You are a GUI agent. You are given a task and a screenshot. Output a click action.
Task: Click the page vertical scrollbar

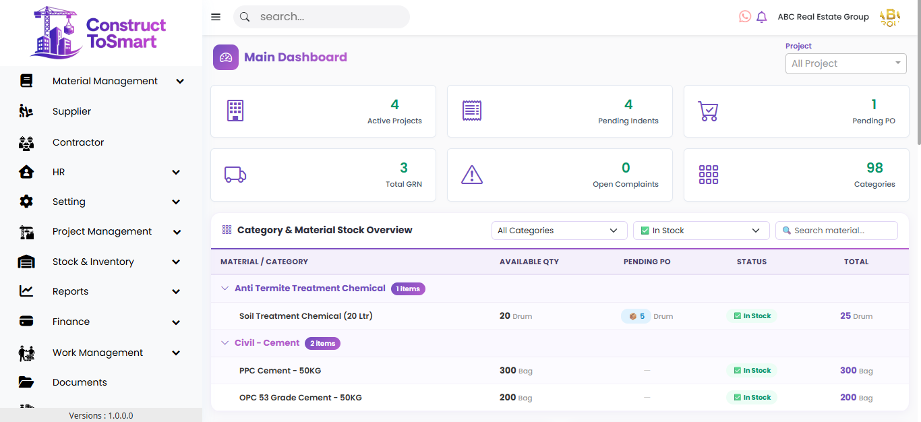918,74
